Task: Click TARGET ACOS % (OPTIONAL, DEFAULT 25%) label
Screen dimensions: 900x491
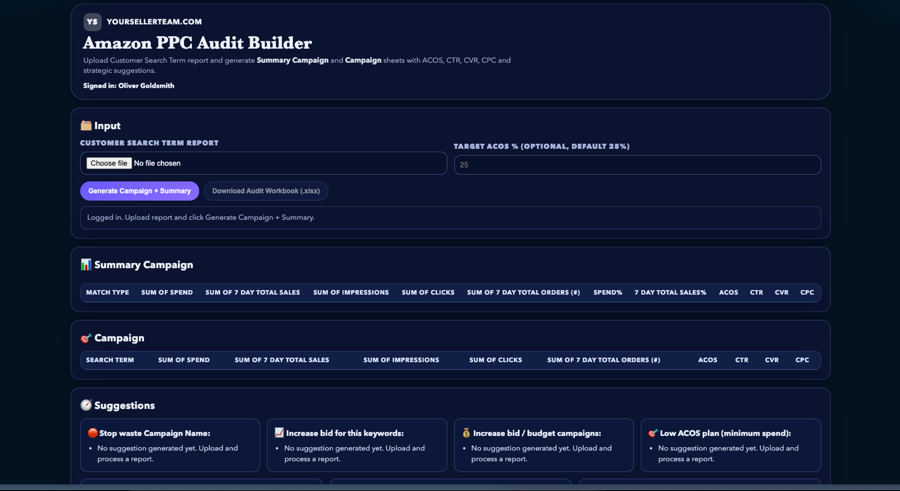Action: click(542, 146)
